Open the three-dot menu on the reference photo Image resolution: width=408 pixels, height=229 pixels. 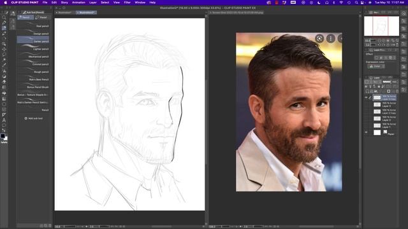(x=331, y=38)
